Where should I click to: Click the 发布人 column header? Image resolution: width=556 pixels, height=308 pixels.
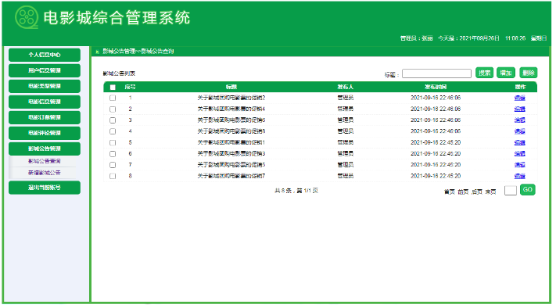click(x=346, y=87)
